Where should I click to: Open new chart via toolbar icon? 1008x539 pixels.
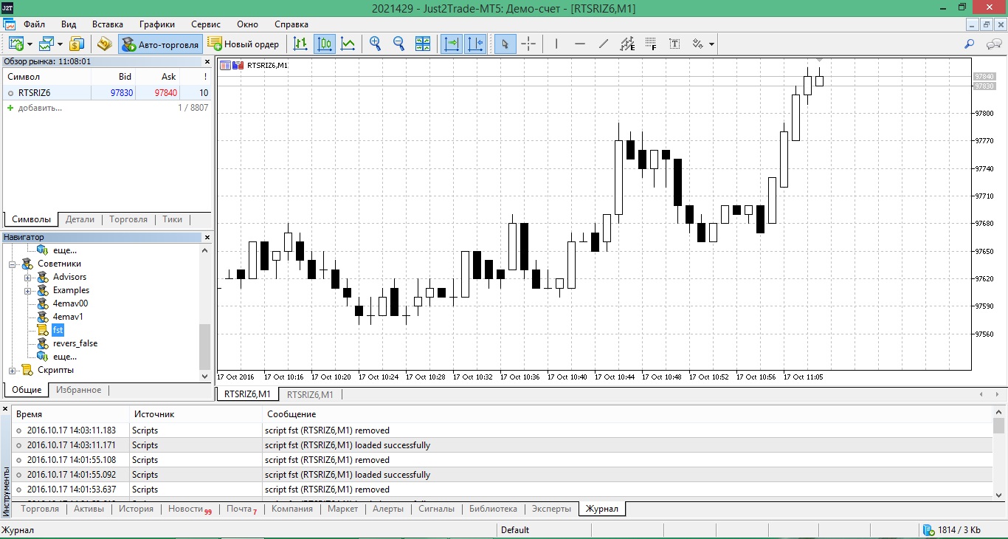(x=15, y=44)
